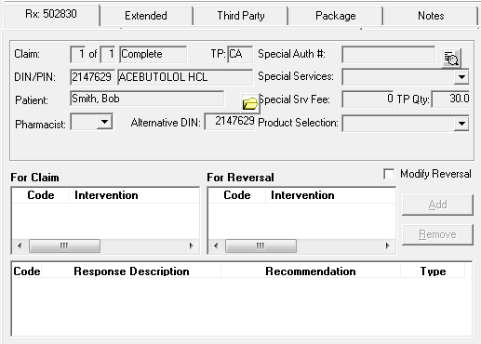Click right arrow of For Claim scrollbar
The height and width of the screenshot is (344, 481).
click(x=191, y=246)
